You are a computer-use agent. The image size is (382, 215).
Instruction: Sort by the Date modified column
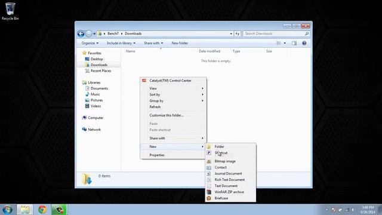[x=210, y=51]
